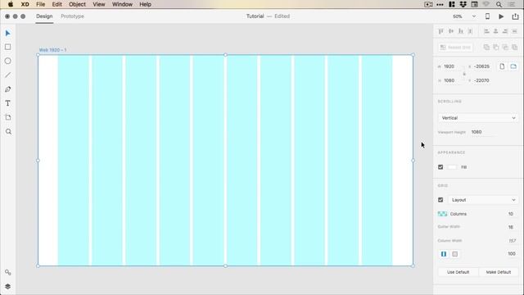This screenshot has height=295, width=524.
Task: Click the Repeat Grid button
Action: coord(455,48)
